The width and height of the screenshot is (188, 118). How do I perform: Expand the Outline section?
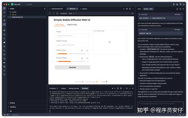coord(12,103)
